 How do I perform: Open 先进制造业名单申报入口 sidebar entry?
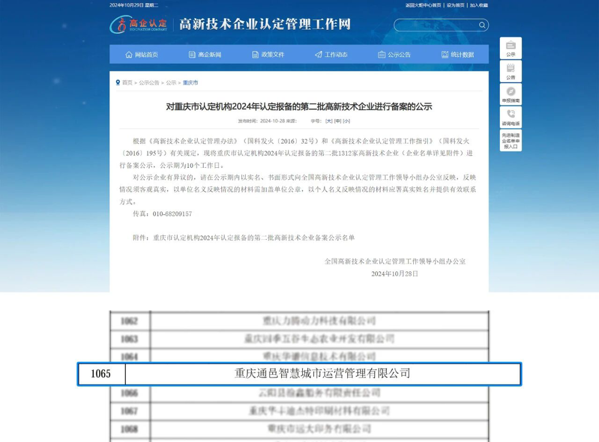[x=510, y=141]
